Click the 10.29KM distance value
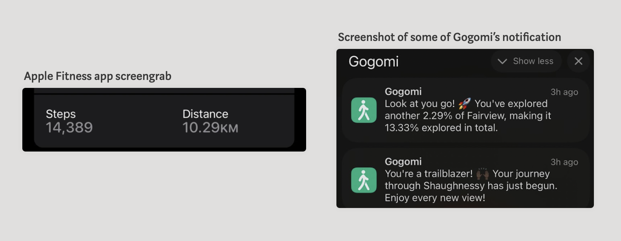This screenshot has height=241, width=621. (210, 128)
